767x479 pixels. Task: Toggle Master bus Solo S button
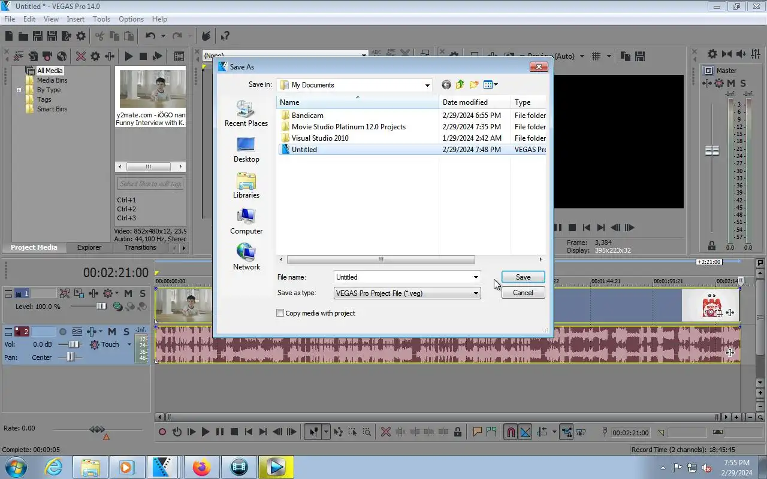pyautogui.click(x=743, y=83)
